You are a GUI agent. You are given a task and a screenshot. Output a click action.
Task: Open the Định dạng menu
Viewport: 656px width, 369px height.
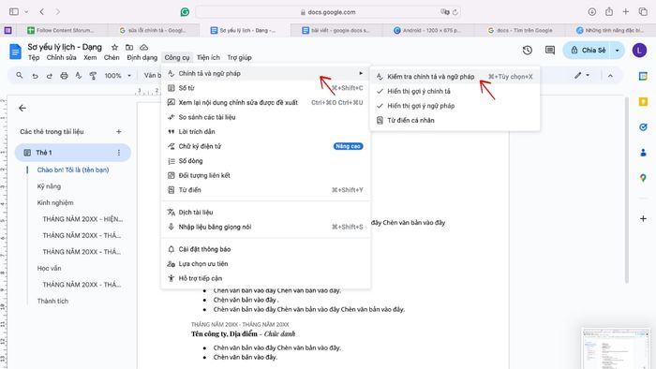coord(142,58)
